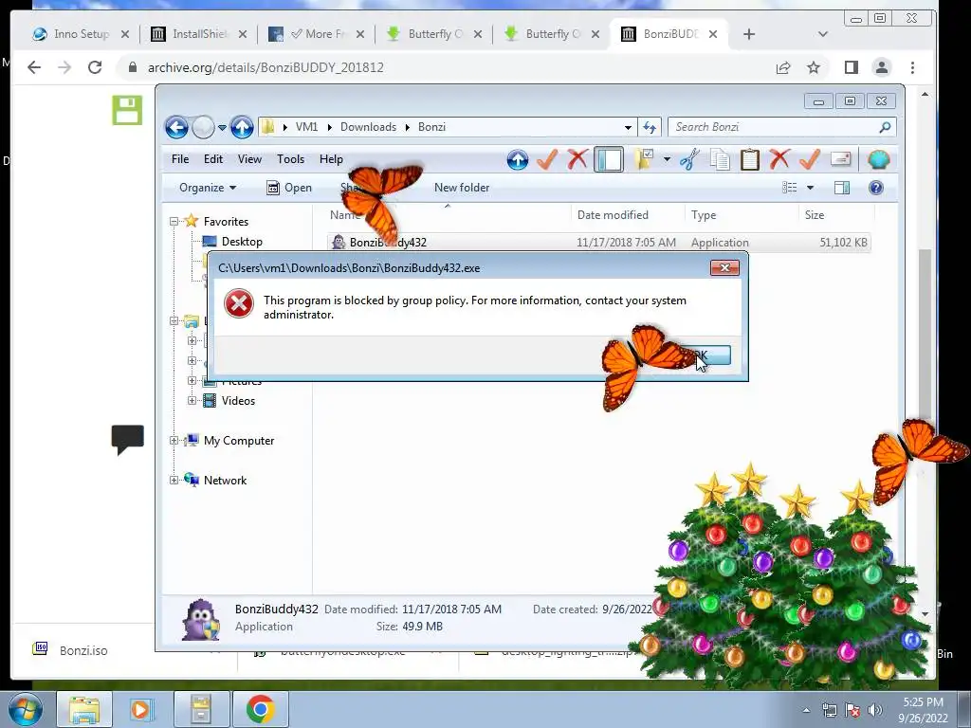Open the Organize dropdown
Image resolution: width=971 pixels, height=728 pixels.
(x=208, y=188)
